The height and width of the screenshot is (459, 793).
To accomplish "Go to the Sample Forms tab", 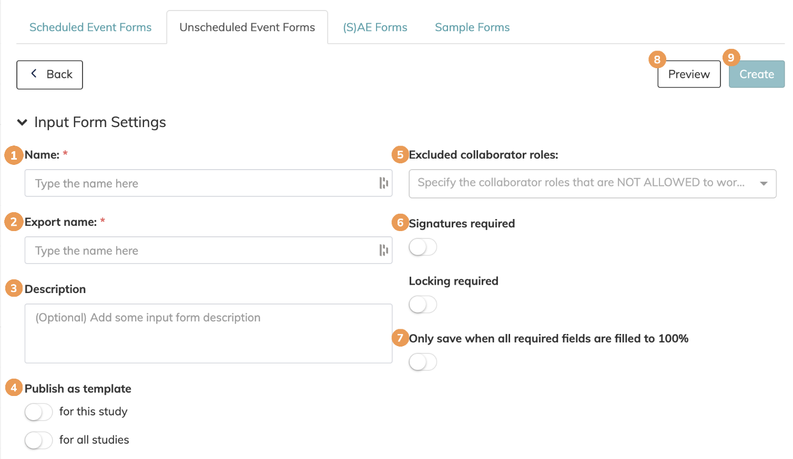I will [472, 27].
